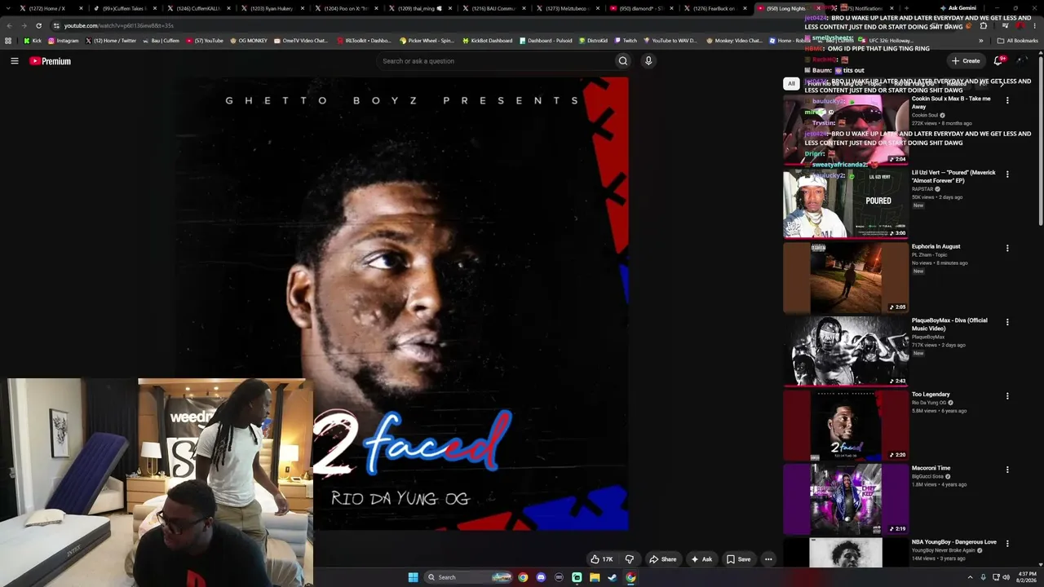Screen dimensions: 1044x587
Task: Launch Discord from the taskbar
Action: pos(541,577)
